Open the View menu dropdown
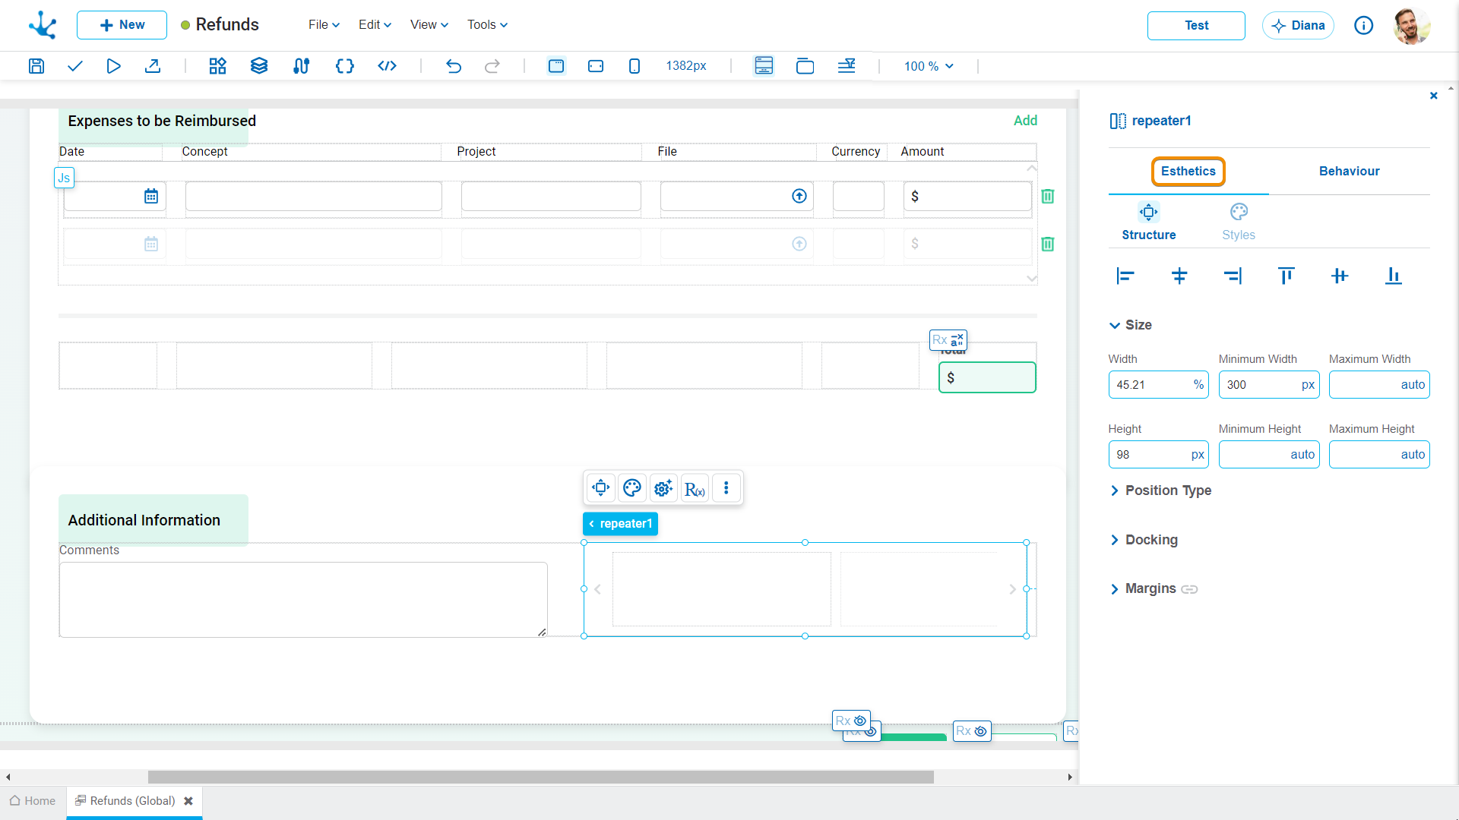The height and width of the screenshot is (820, 1459). [x=429, y=25]
